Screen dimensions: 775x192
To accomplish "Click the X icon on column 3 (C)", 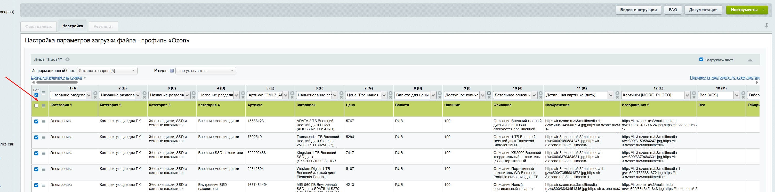I will (194, 97).
